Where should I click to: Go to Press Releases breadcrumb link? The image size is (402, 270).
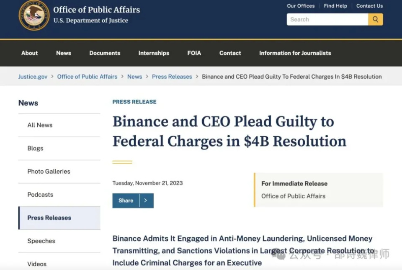[x=172, y=77]
